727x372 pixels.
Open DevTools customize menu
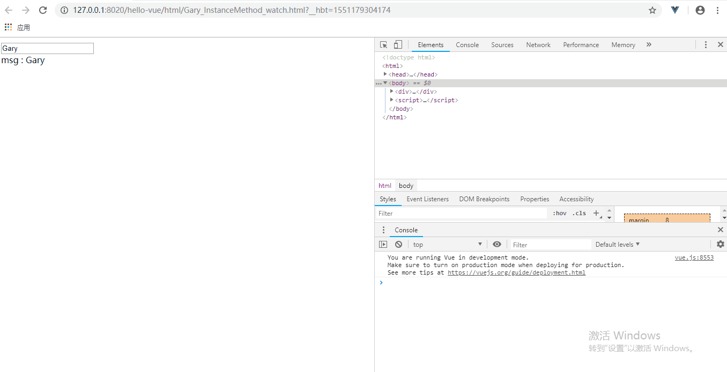click(706, 45)
